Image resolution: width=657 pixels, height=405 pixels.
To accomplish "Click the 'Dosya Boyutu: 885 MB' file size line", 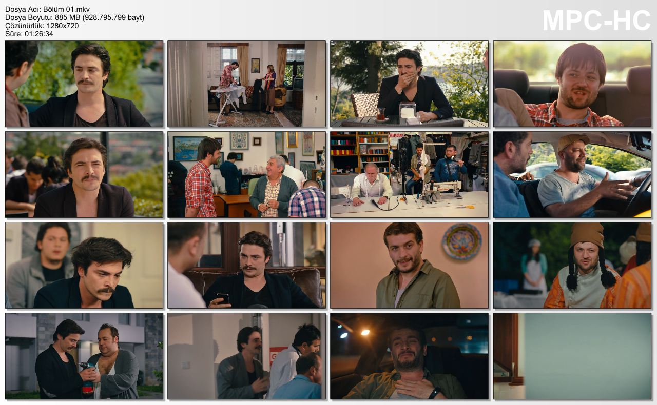I will tap(74, 17).
